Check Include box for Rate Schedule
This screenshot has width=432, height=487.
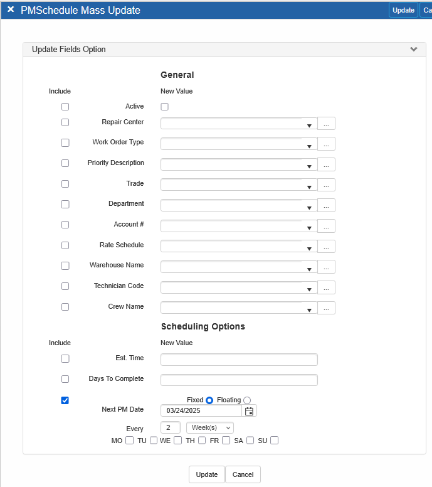pos(65,245)
